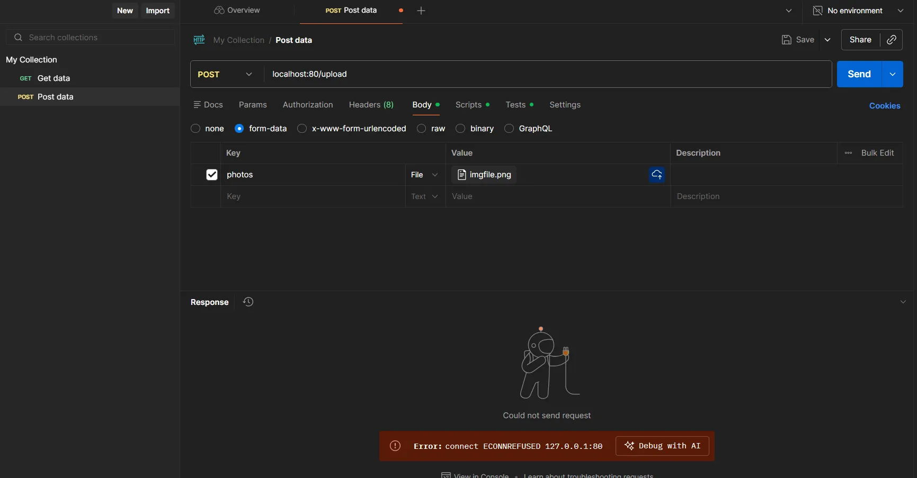Change the File type dropdown for photos
This screenshot has height=478, width=917.
[x=425, y=175]
